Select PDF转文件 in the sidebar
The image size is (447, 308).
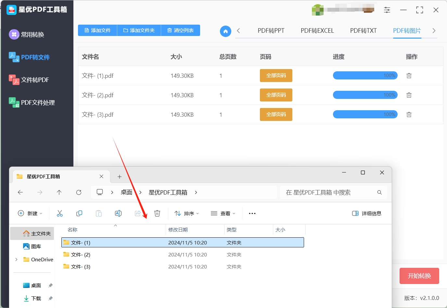[x=29, y=57]
